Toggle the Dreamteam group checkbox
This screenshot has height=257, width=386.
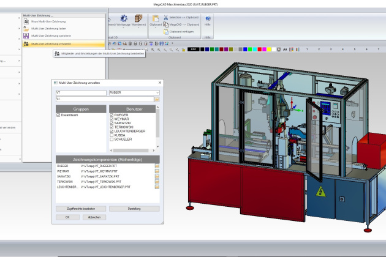(58, 115)
